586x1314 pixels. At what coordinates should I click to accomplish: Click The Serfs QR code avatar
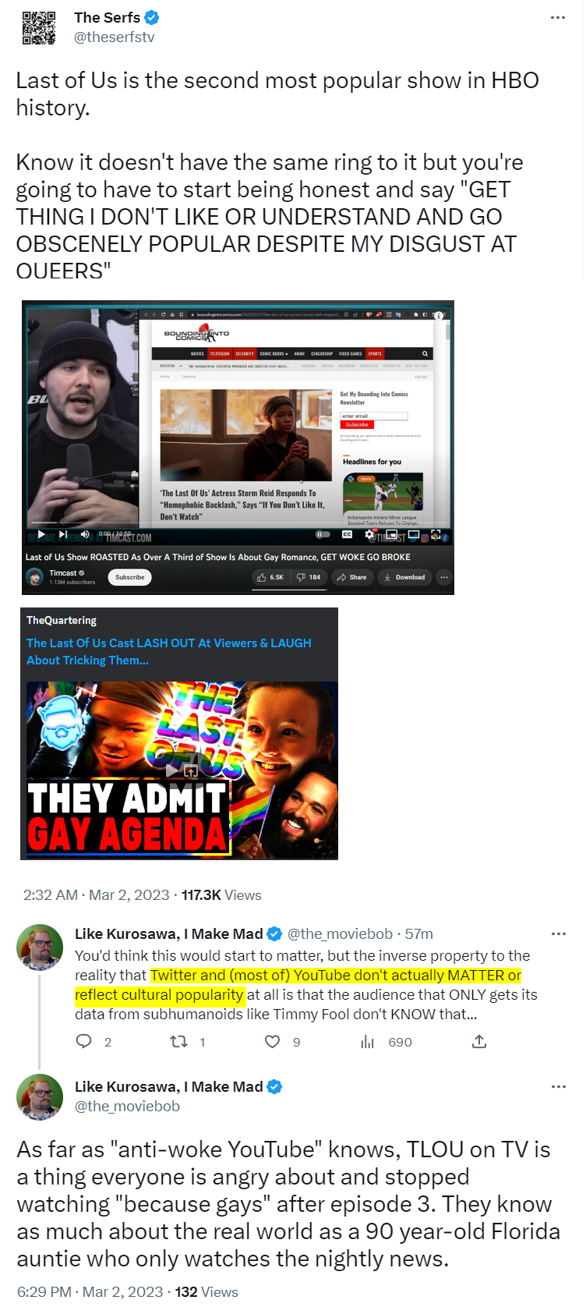coord(39,27)
